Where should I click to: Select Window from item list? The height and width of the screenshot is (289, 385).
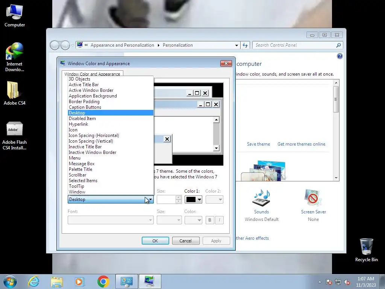coord(111,192)
